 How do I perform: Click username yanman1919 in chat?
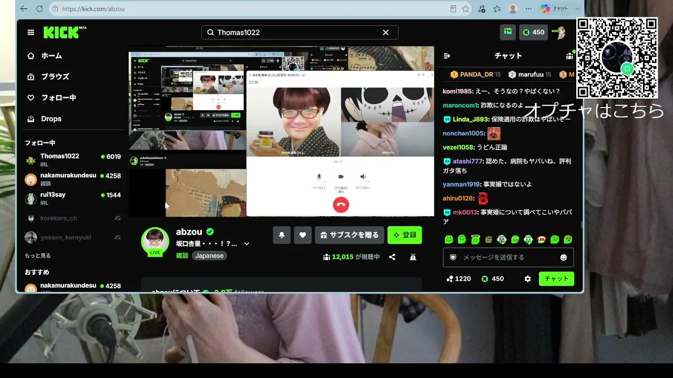click(462, 184)
